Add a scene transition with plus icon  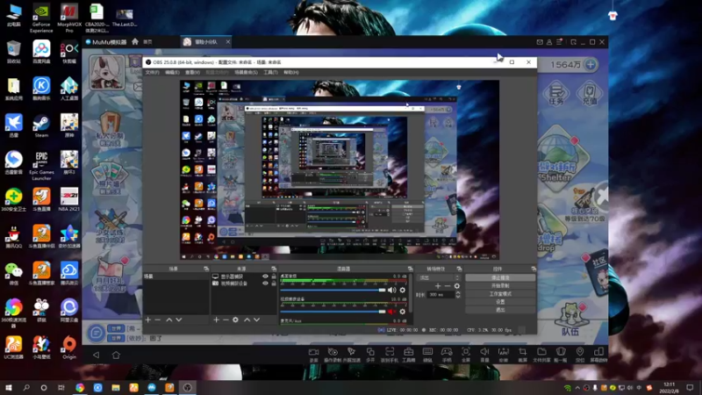[438, 286]
